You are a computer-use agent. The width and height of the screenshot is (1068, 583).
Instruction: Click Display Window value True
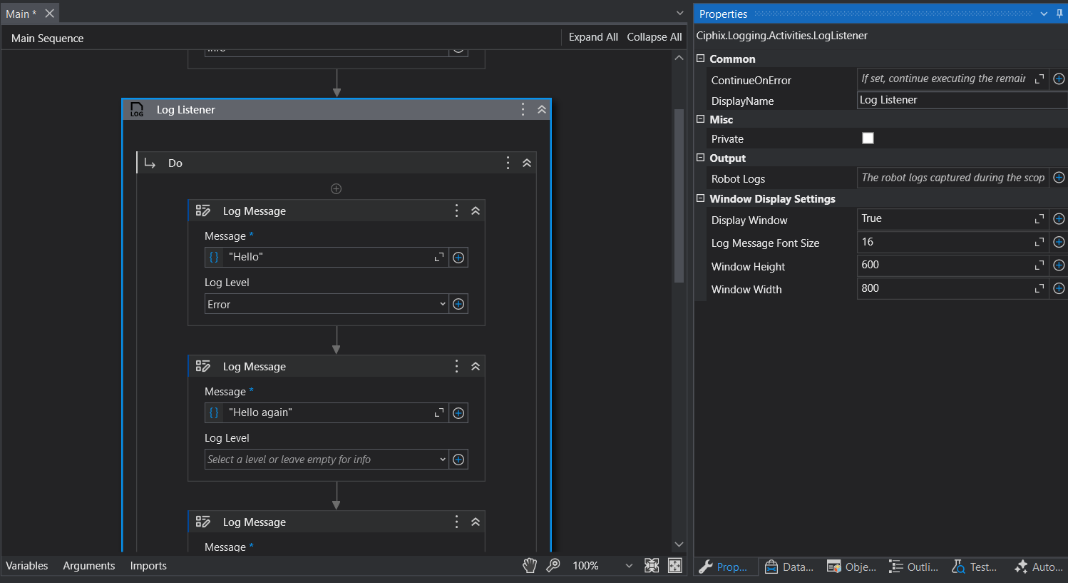[943, 218]
